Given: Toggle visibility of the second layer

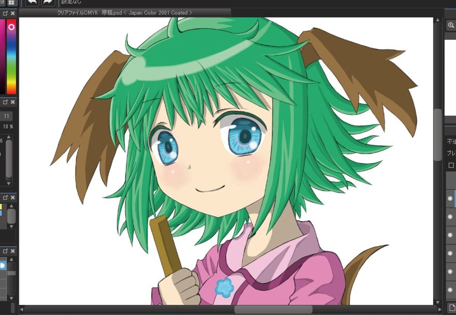Looking at the screenshot, I should (x=450, y=217).
